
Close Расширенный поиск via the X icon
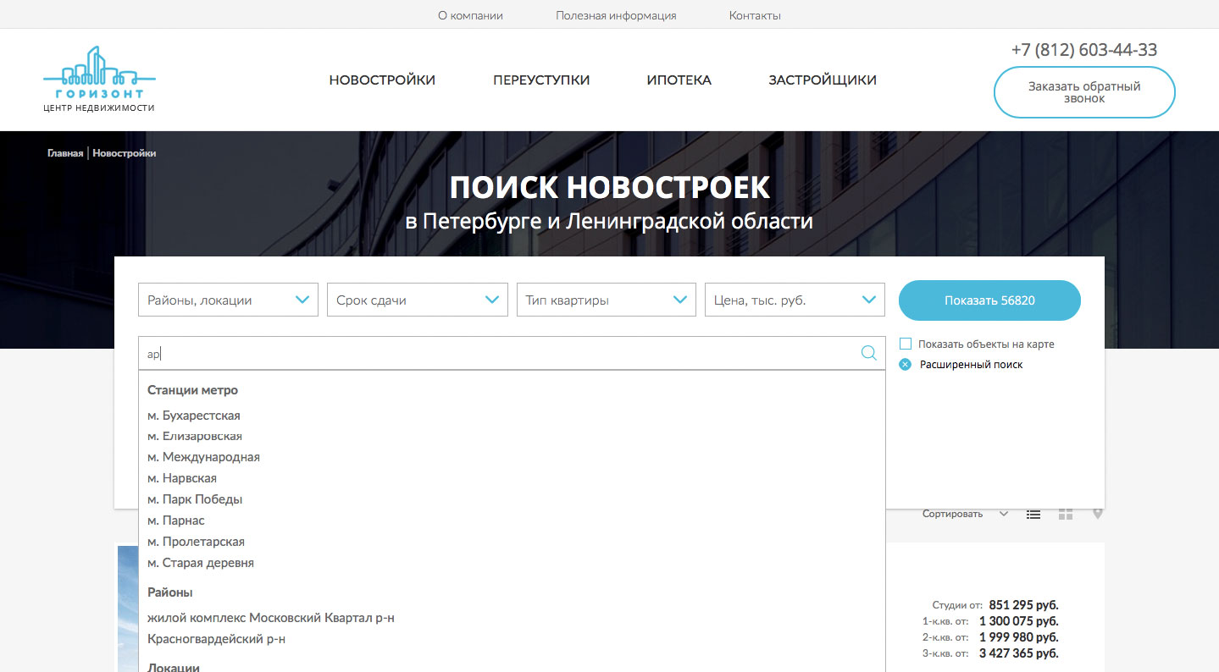905,365
